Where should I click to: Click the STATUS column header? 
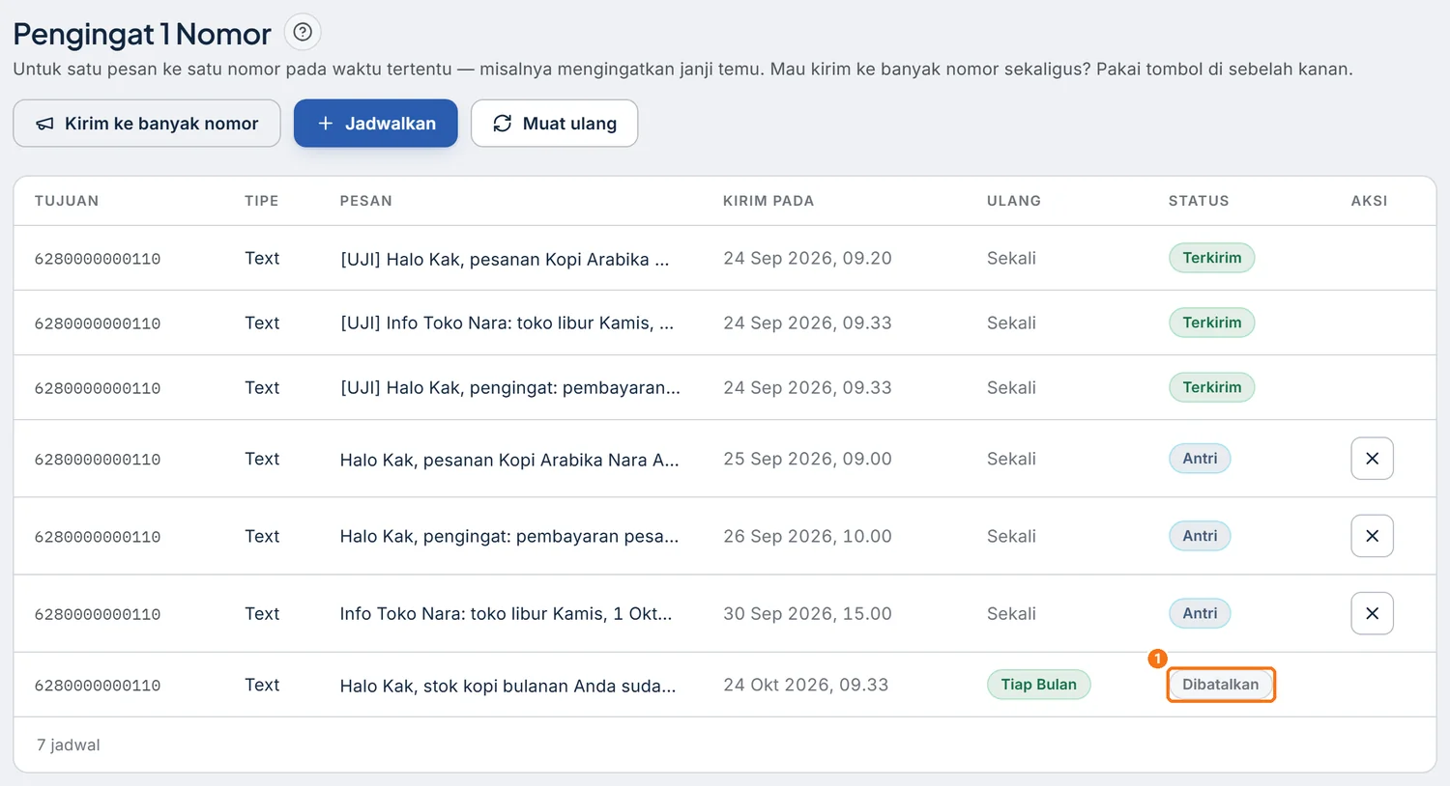1199,201
